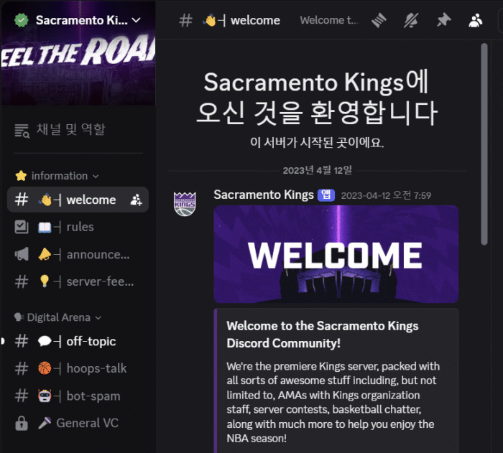Switch to the off-topic channel
The height and width of the screenshot is (453, 503).
pos(78,342)
